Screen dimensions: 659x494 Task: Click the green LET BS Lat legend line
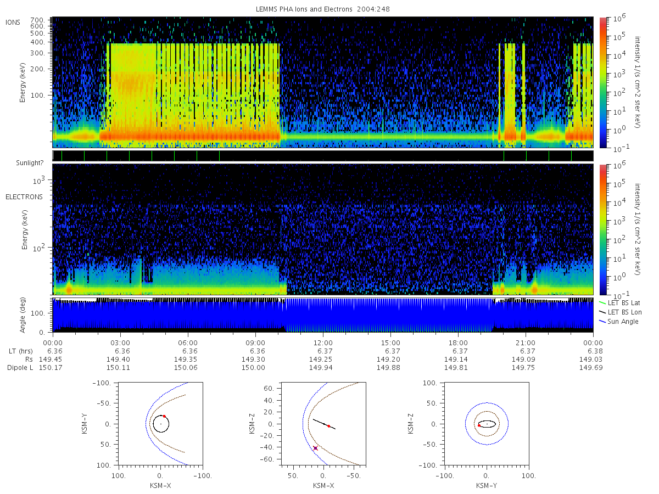tap(604, 302)
